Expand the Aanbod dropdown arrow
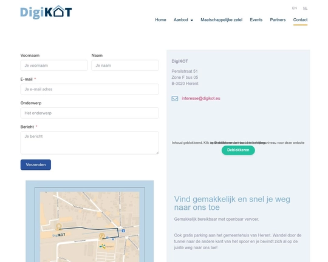 [191, 20]
